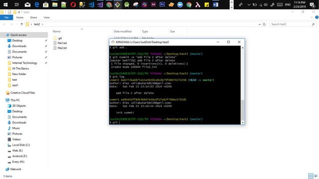Click terminal scrollbar down arrow
Image resolution: width=319 pixels, height=179 pixels.
click(x=243, y=122)
